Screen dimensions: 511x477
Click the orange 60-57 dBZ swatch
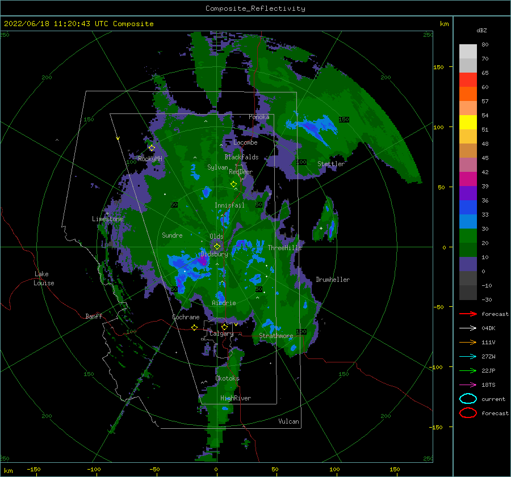[x=468, y=94]
